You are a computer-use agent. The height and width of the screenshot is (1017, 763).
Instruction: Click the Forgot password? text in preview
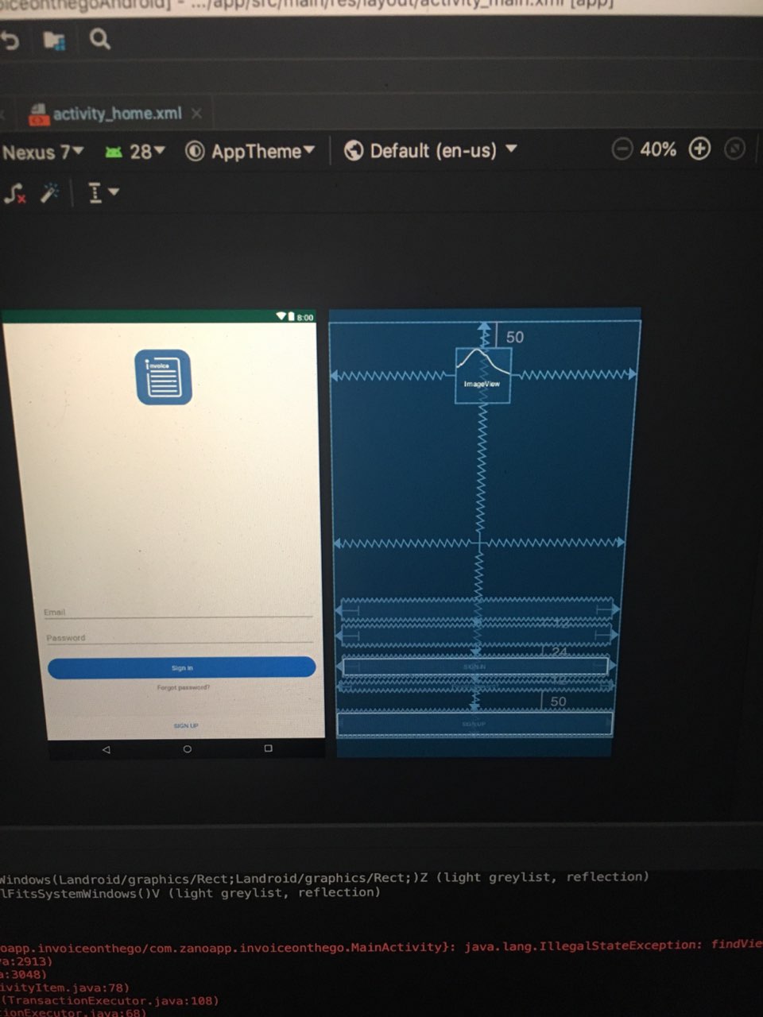[184, 688]
